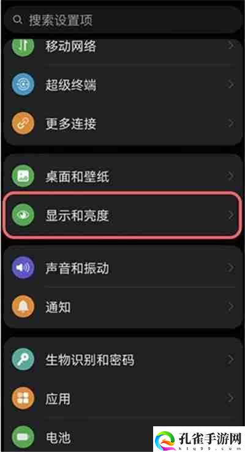The image size is (245, 452).
Task: Open the 声音和振动 menu entry
Action: point(123,268)
